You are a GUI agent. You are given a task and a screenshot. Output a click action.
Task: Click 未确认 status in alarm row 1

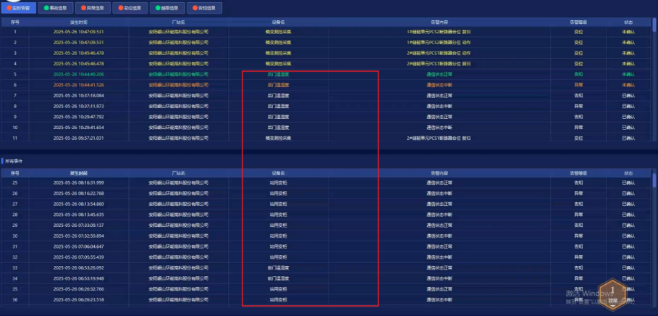pyautogui.click(x=628, y=32)
